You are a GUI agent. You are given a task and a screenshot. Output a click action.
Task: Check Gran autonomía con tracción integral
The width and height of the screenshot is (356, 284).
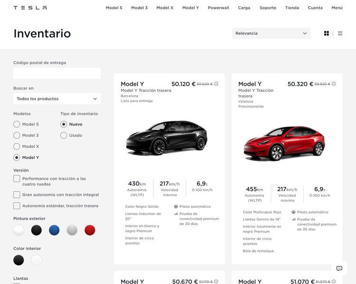pos(17,195)
